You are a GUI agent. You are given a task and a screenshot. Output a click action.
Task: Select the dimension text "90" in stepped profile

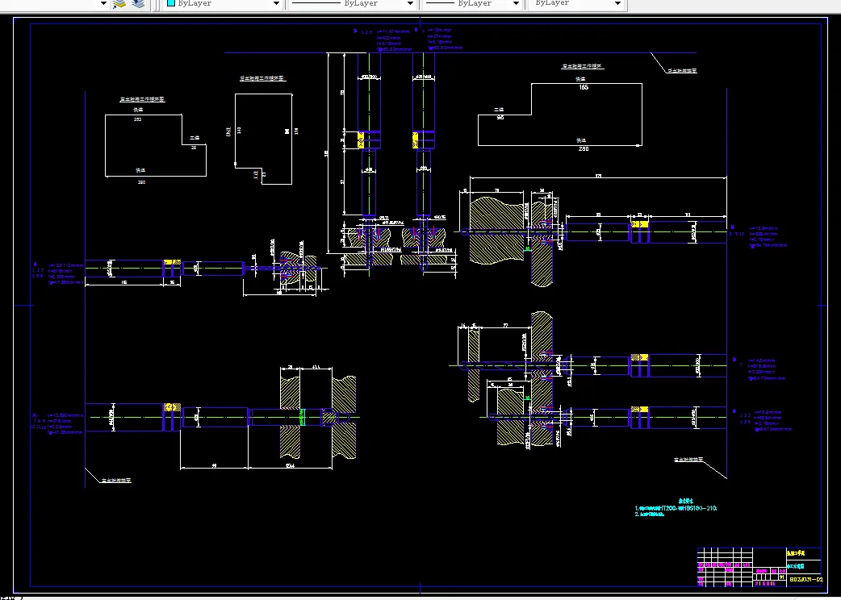click(x=500, y=117)
